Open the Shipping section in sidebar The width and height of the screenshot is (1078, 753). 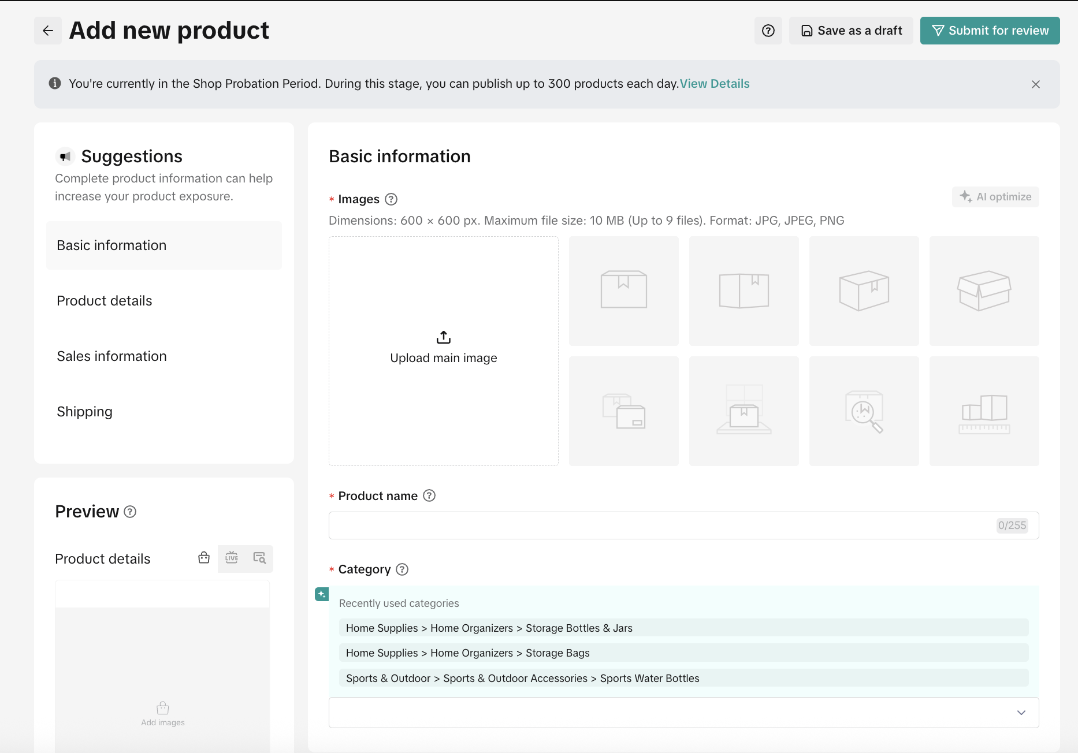(84, 412)
